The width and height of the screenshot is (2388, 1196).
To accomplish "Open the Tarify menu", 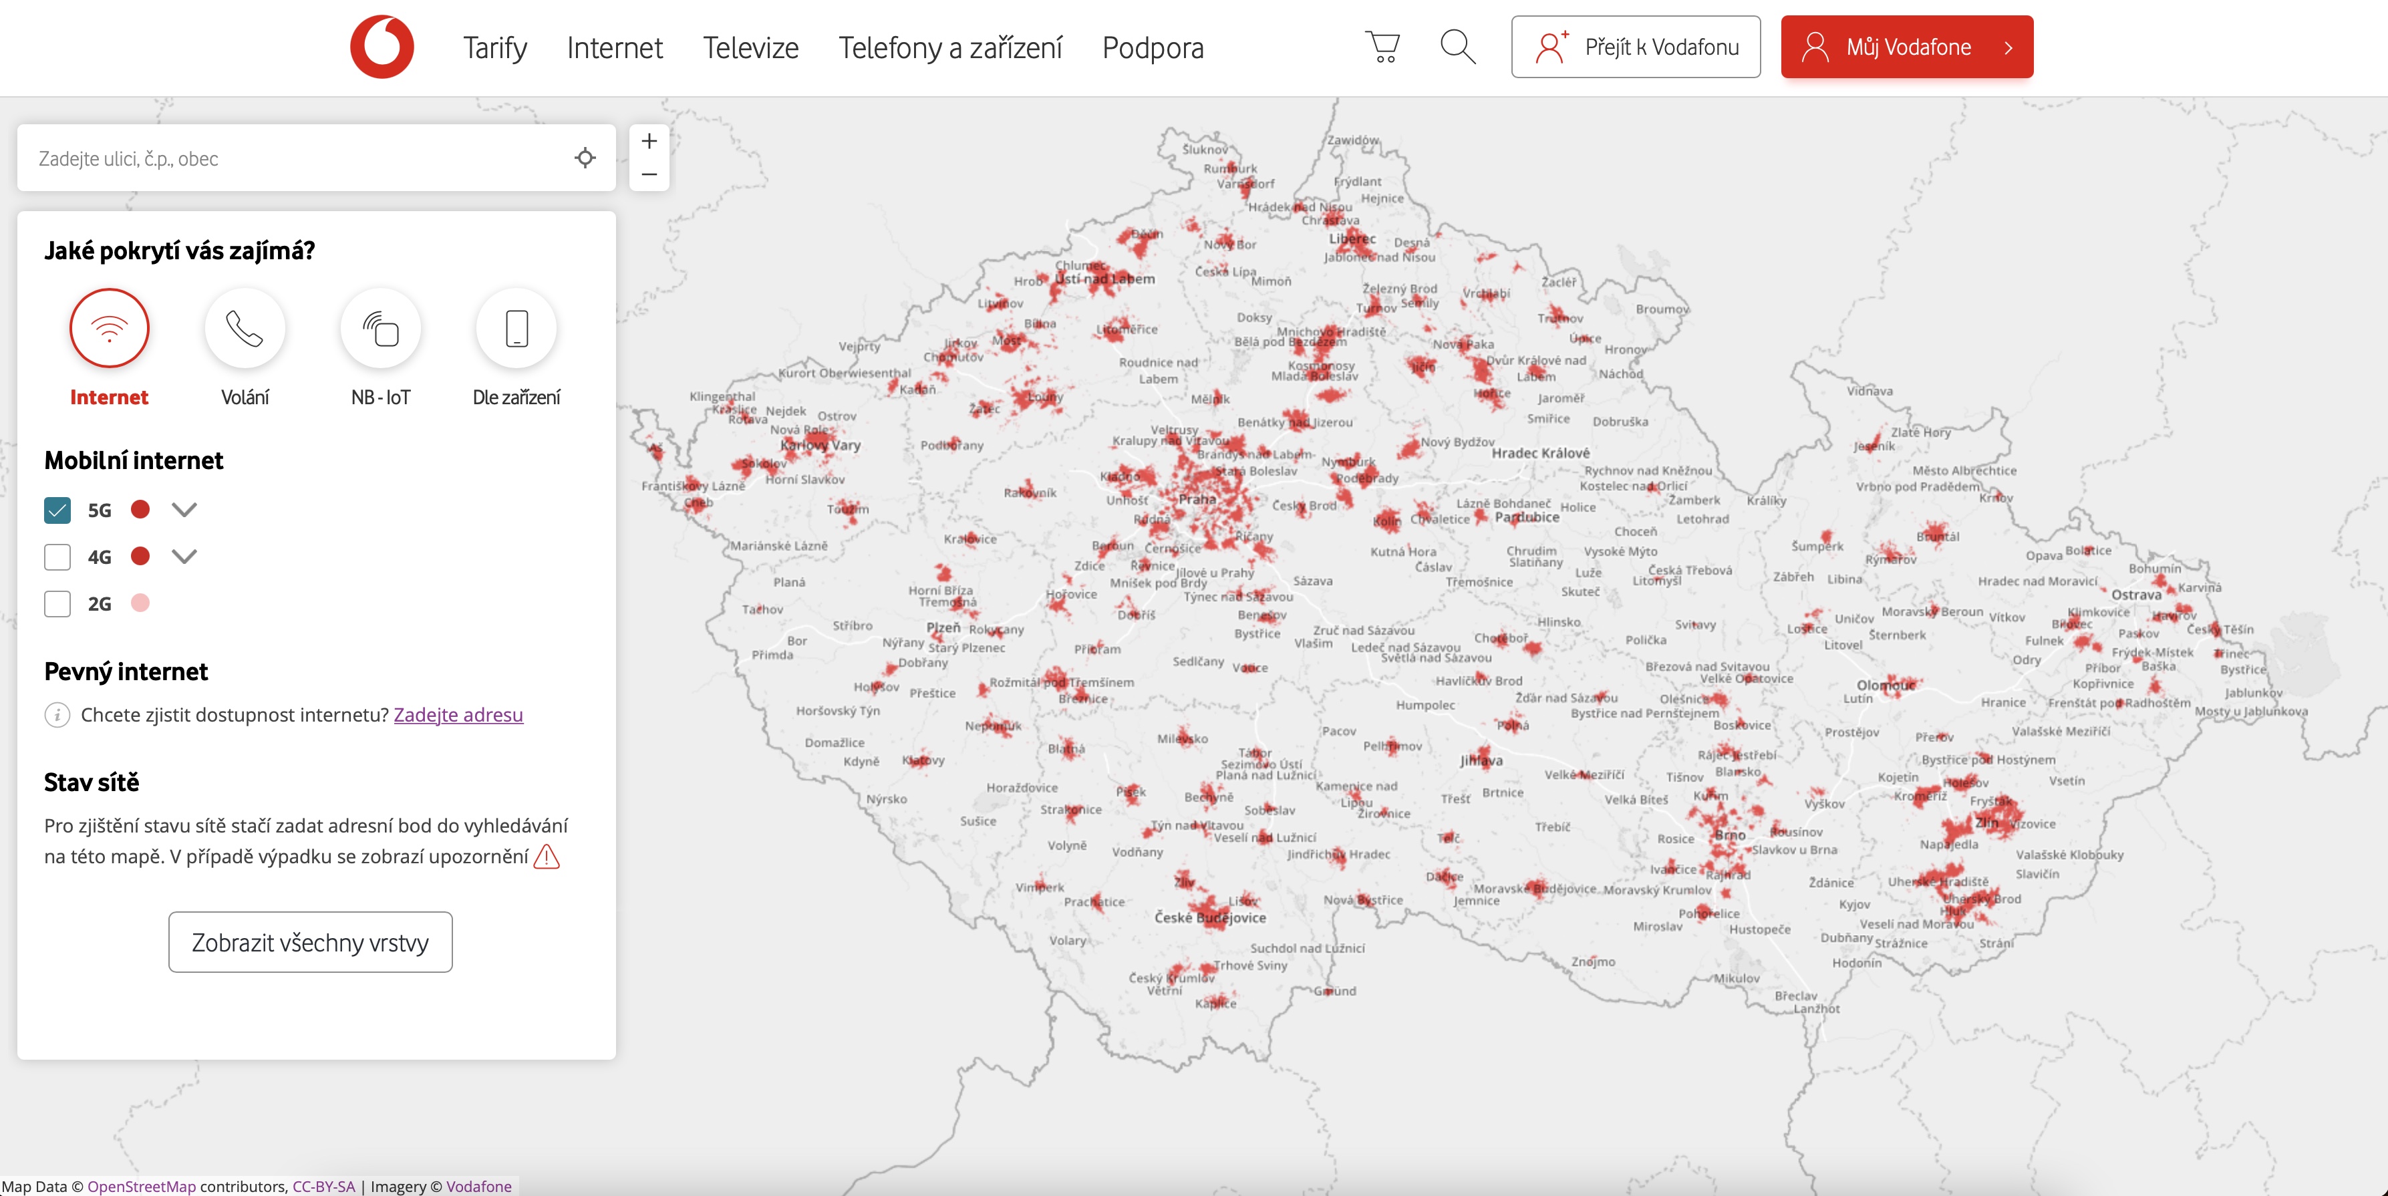I will tap(495, 47).
